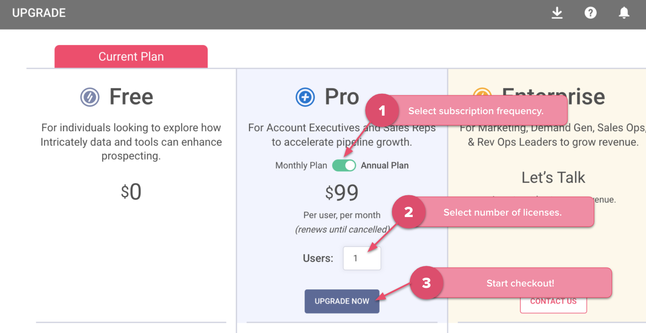Focus the Users quantity input field

pos(362,258)
